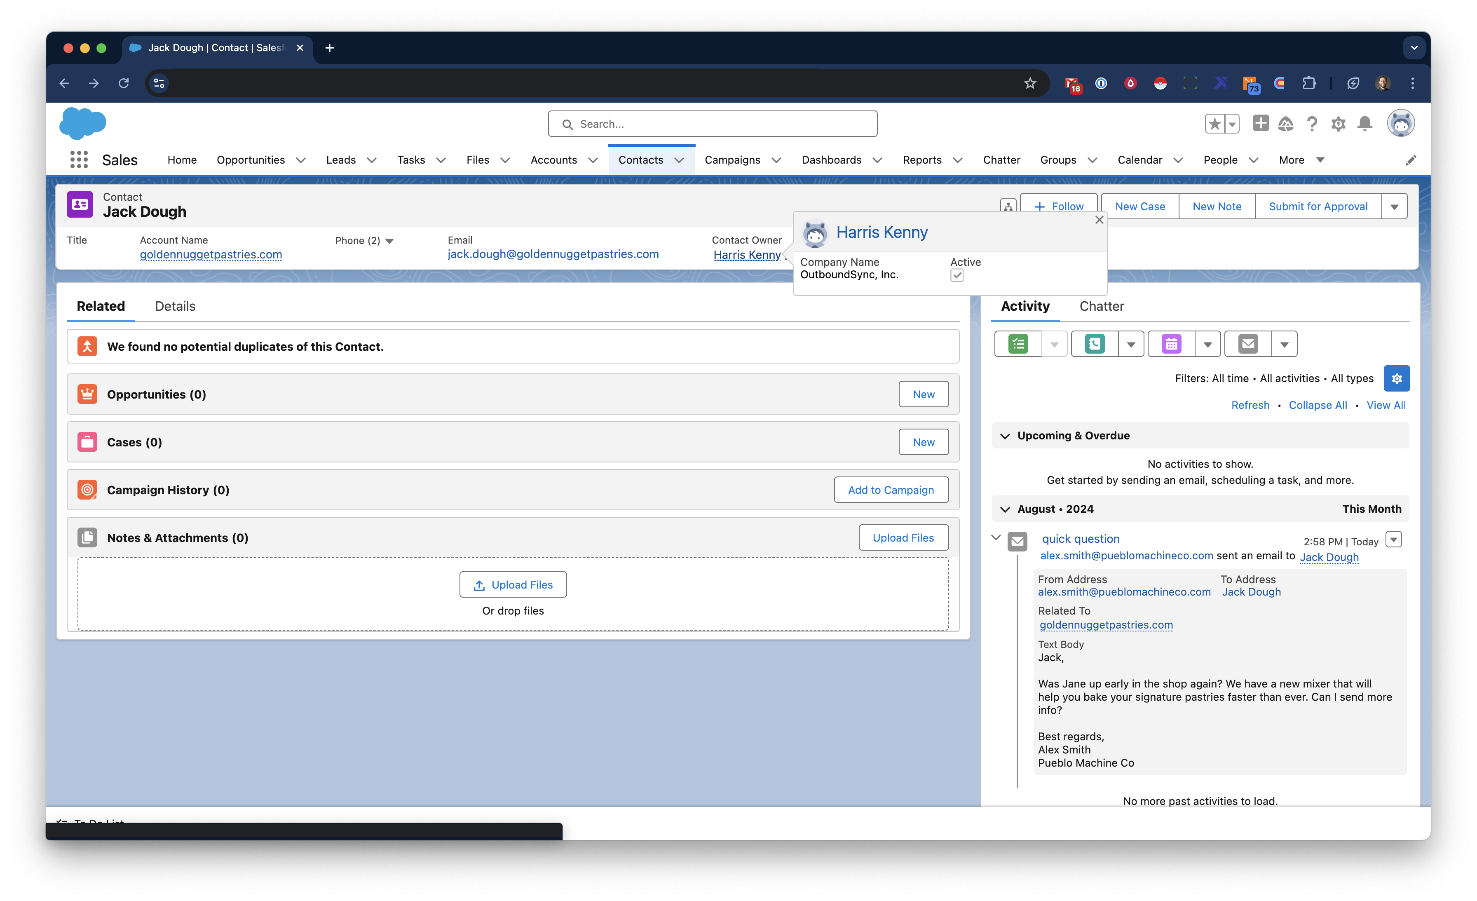Click the Global Actions plus icon

click(1261, 124)
